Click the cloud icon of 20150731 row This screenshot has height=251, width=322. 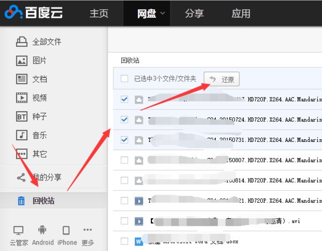139,140
